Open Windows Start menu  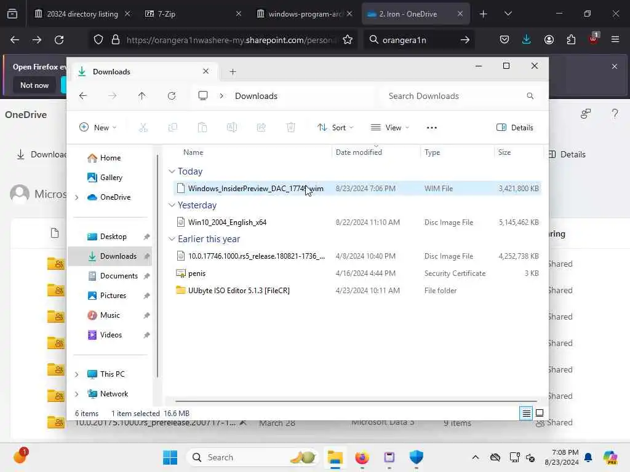(170, 457)
